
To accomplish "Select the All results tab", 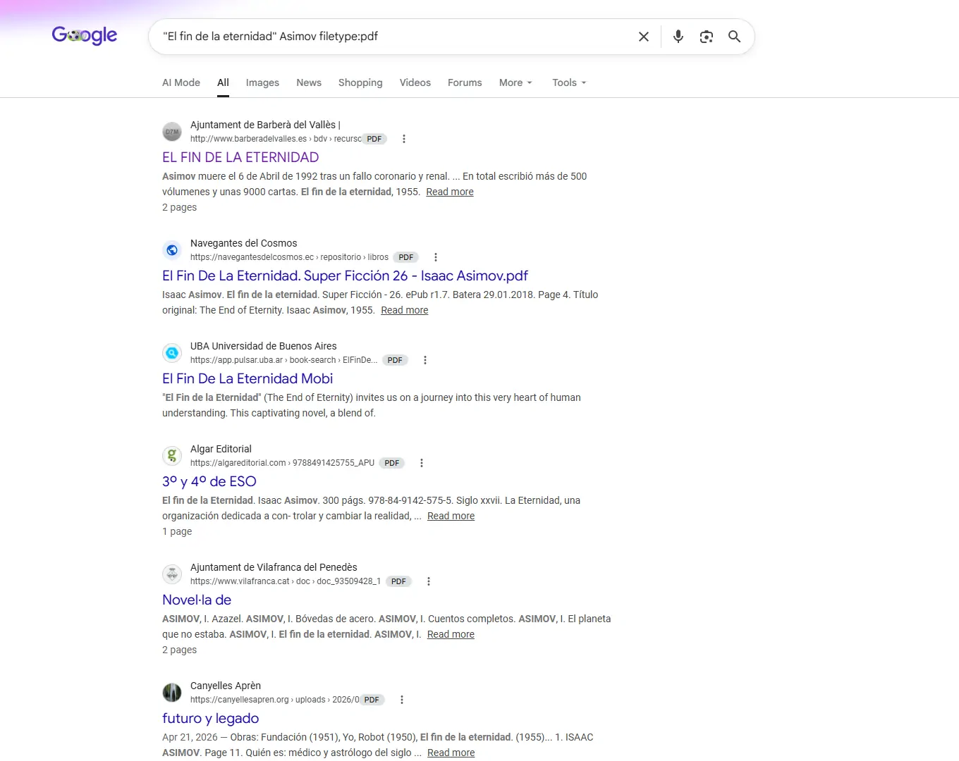I will (223, 82).
